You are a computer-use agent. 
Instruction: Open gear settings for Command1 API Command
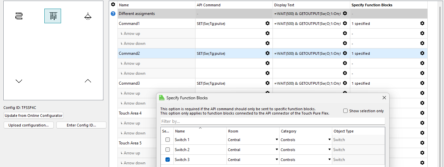(267, 24)
